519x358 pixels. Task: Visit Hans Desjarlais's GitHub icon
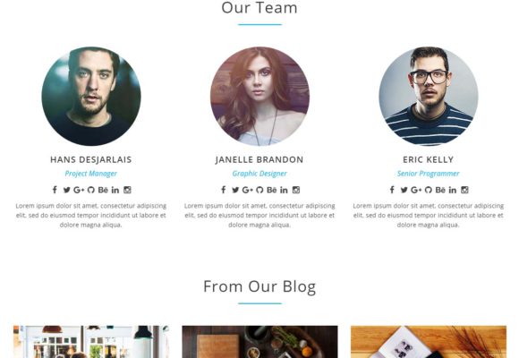(x=91, y=190)
